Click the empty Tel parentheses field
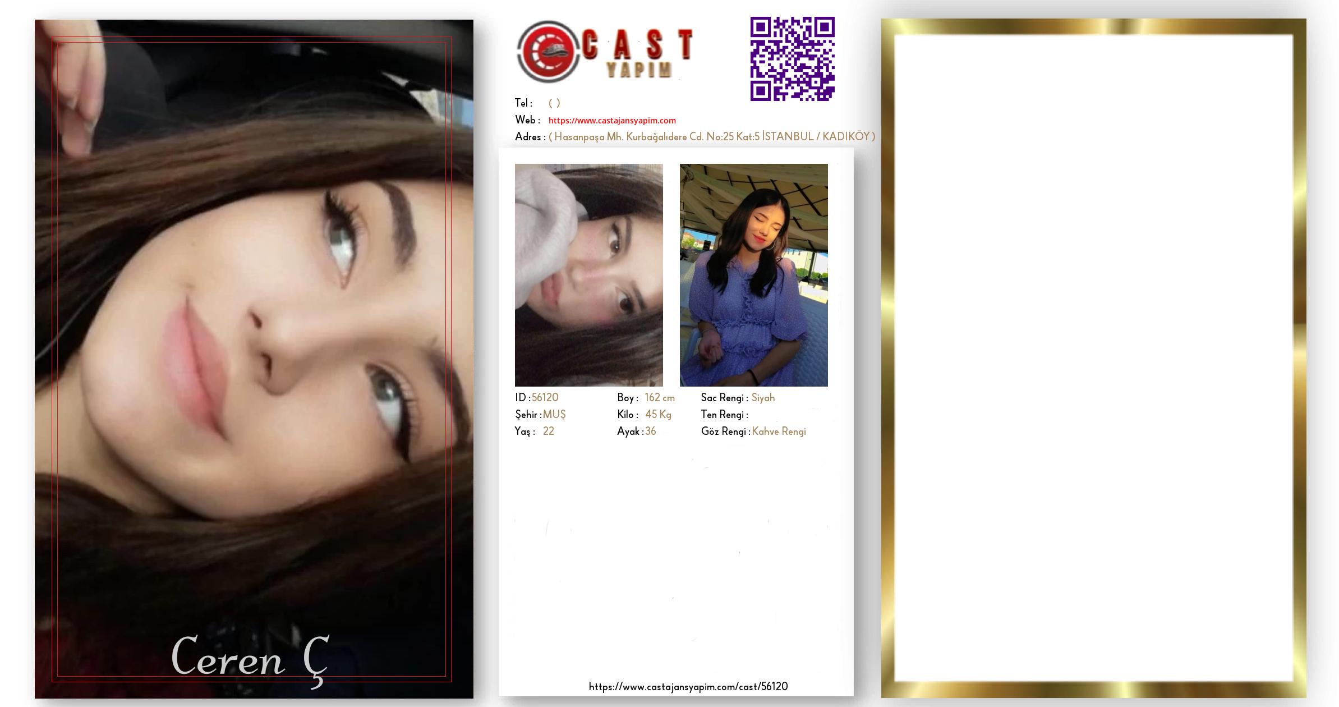 (x=554, y=103)
